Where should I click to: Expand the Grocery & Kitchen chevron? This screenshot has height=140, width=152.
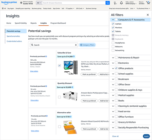click(113, 122)
